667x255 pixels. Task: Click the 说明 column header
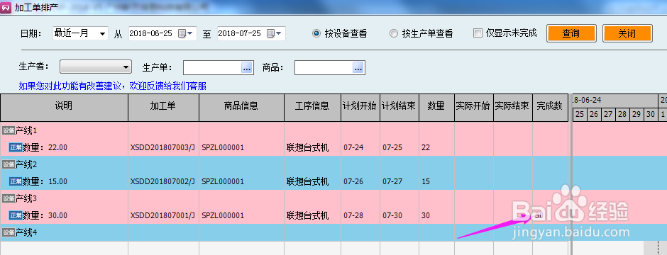(x=64, y=108)
